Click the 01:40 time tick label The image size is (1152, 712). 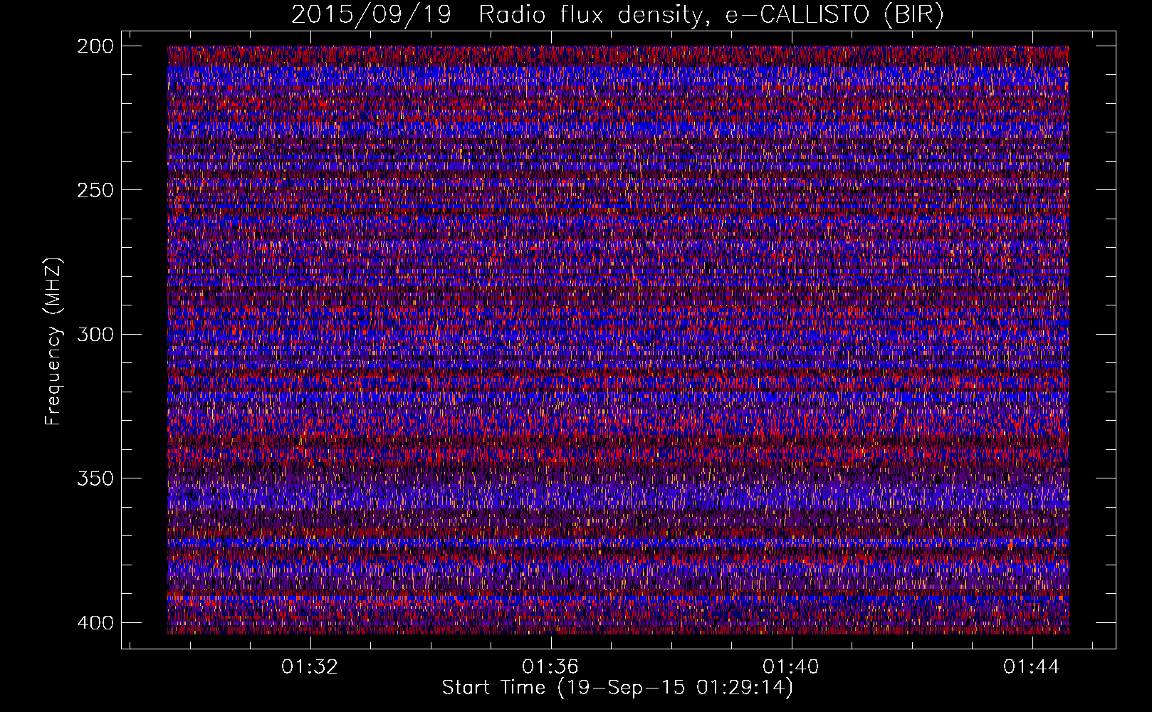[791, 667]
